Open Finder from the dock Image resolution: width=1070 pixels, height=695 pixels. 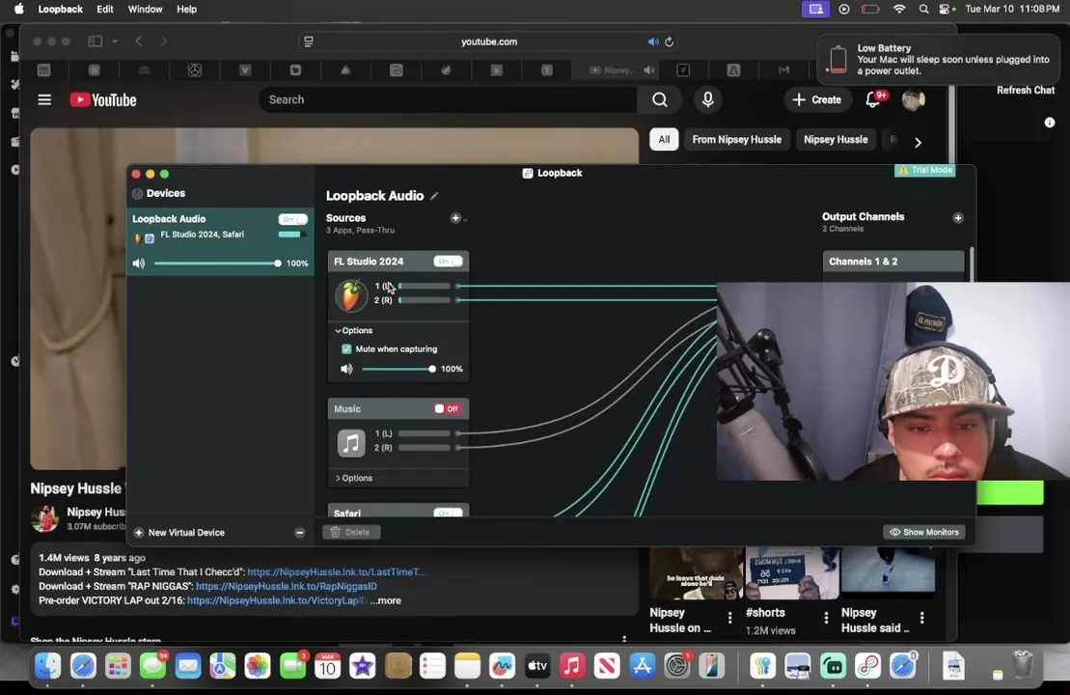point(48,665)
